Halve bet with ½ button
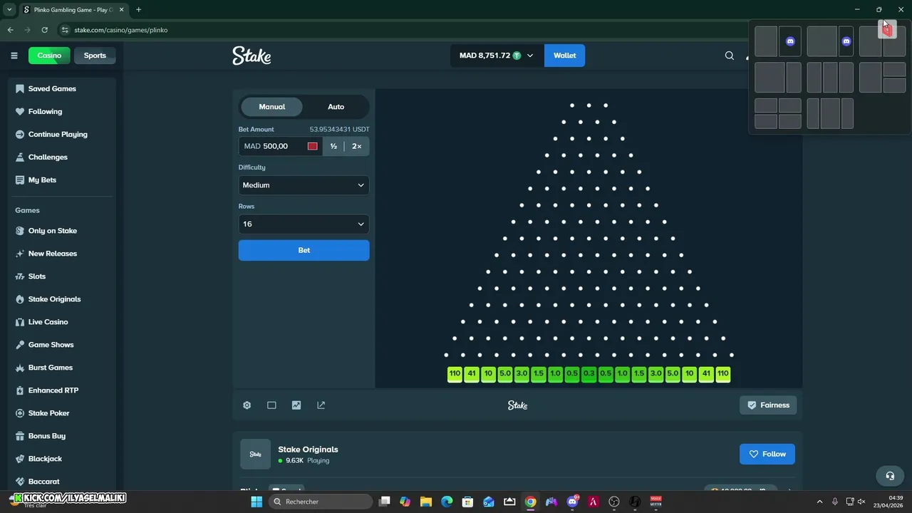This screenshot has width=912, height=513. click(333, 146)
